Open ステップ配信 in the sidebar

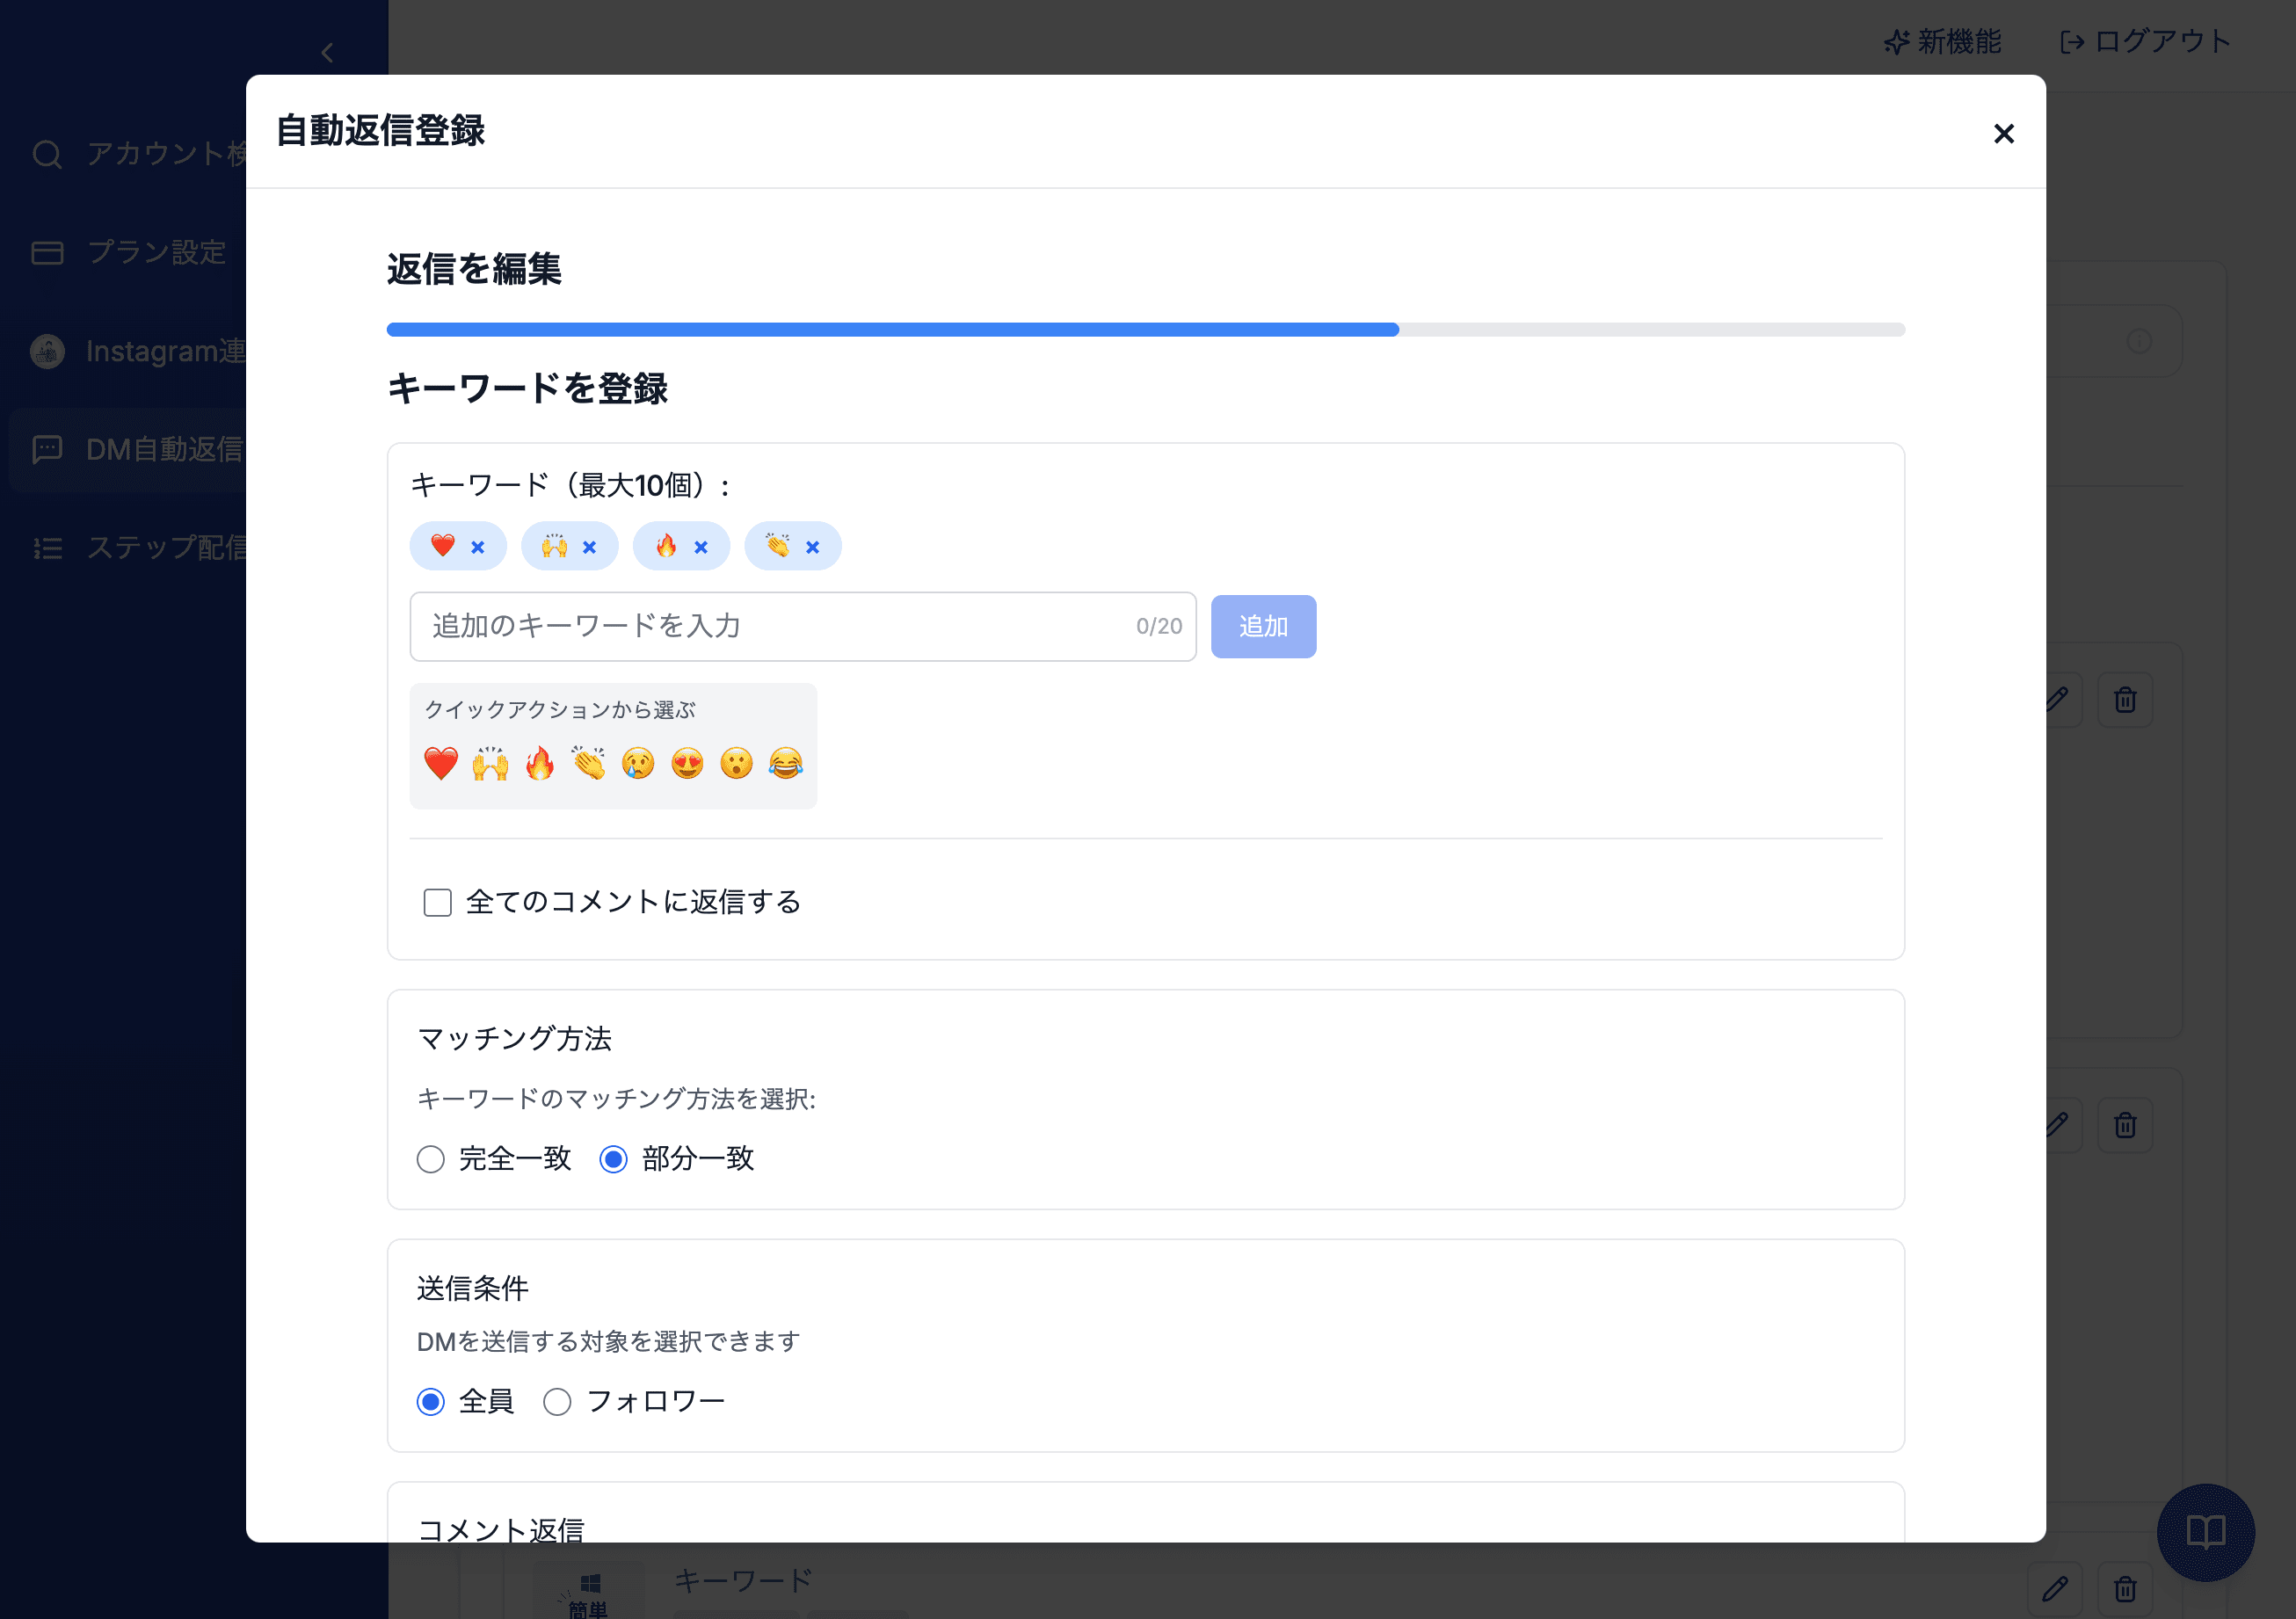point(140,548)
